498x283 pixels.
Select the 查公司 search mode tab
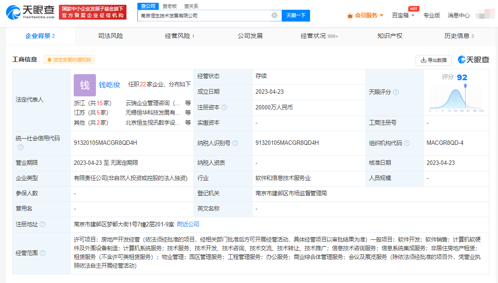point(148,6)
